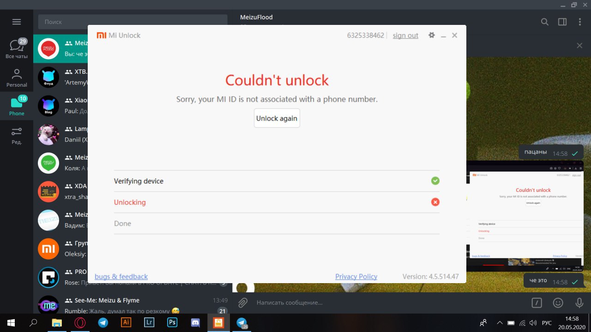This screenshot has height=332, width=591.
Task: Switch to Mi Unlock taskbar icon
Action: coord(218,323)
